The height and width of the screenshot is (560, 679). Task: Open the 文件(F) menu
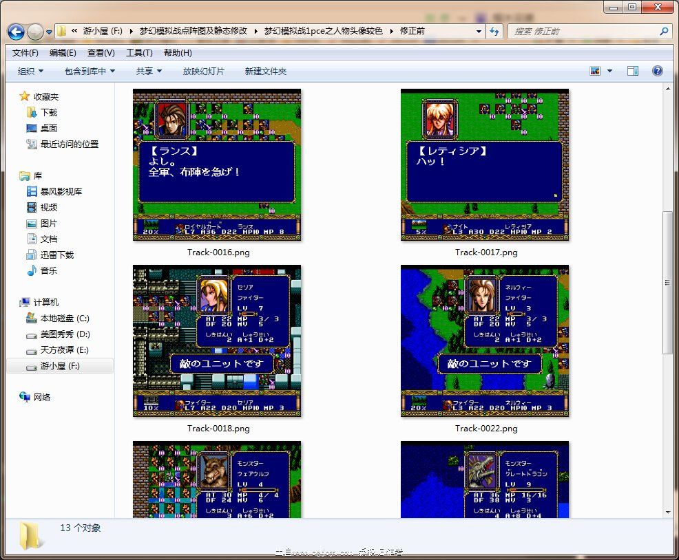(x=25, y=53)
